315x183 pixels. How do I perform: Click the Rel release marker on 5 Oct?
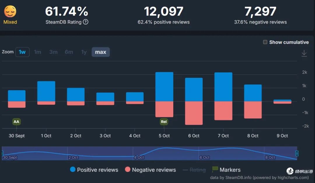[x=164, y=122]
